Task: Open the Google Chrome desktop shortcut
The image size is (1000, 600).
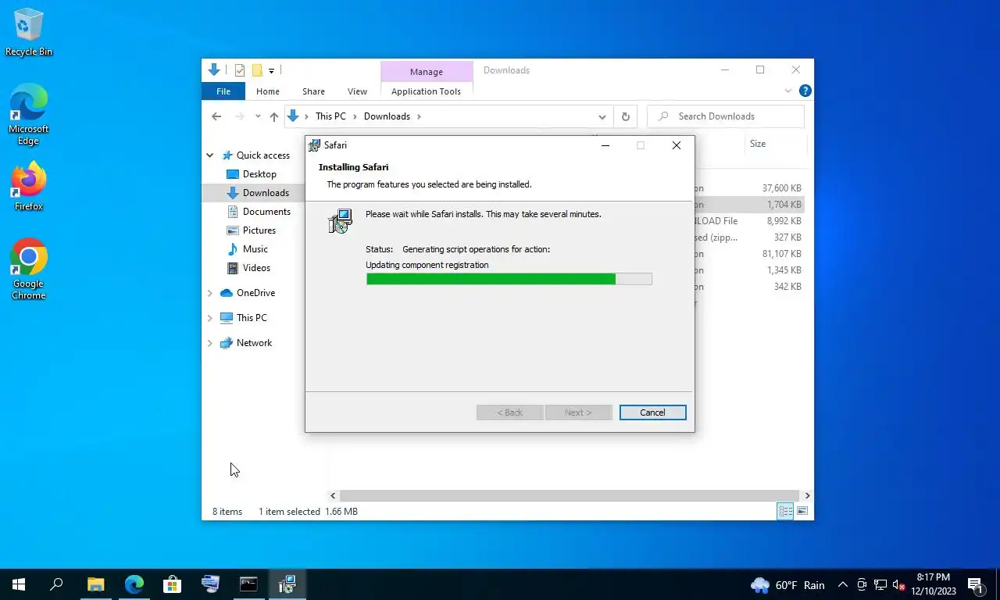Action: pos(29,270)
